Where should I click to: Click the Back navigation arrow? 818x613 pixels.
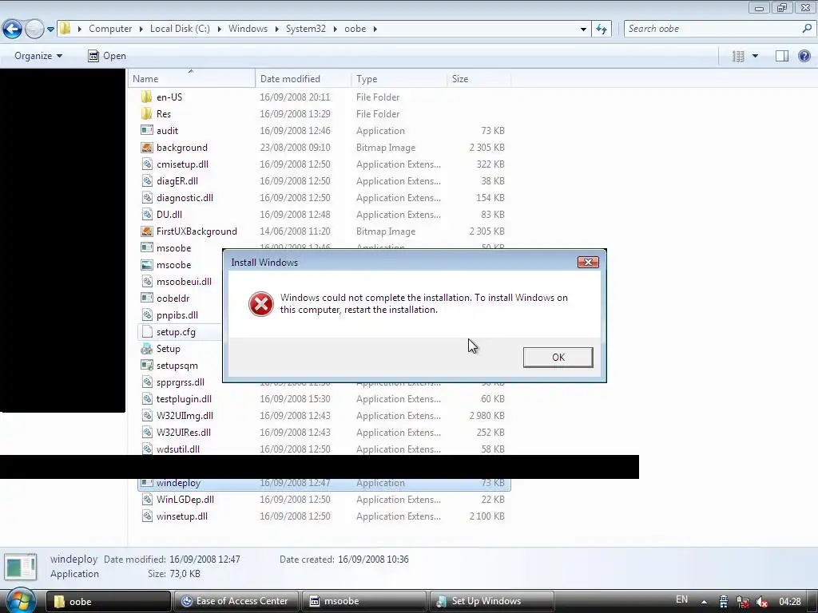point(12,29)
